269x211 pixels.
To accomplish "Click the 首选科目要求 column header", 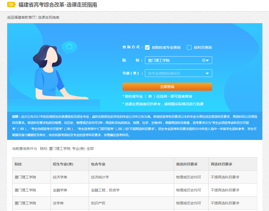I will point(191,164).
